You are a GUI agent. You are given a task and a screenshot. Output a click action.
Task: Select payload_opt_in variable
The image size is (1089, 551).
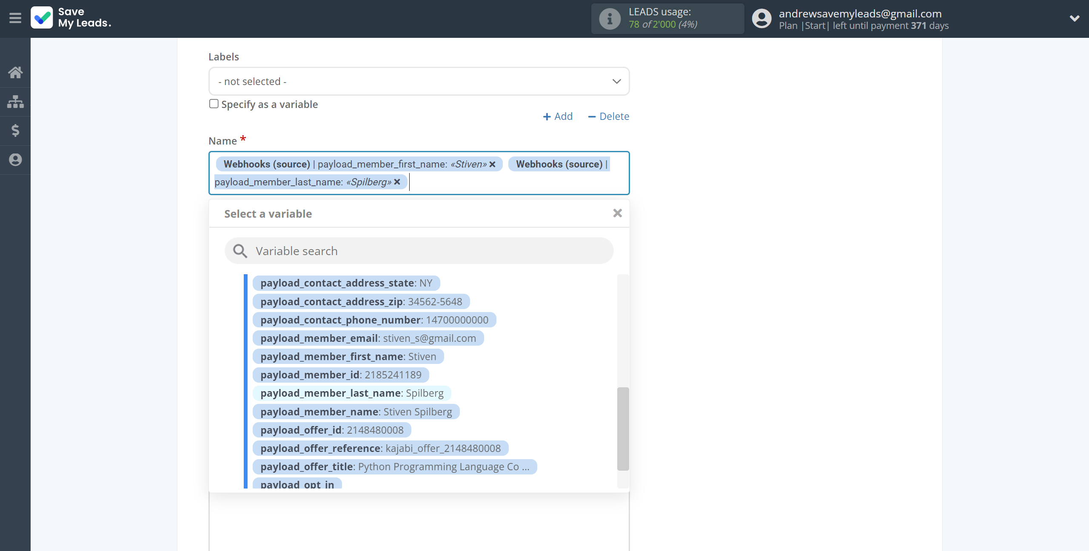click(x=297, y=483)
